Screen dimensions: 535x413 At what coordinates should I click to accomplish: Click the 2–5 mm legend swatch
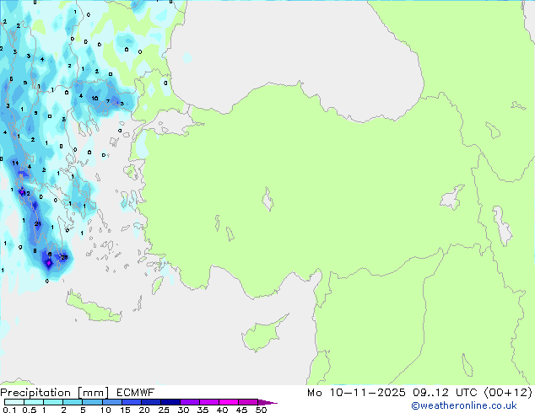click(x=73, y=402)
